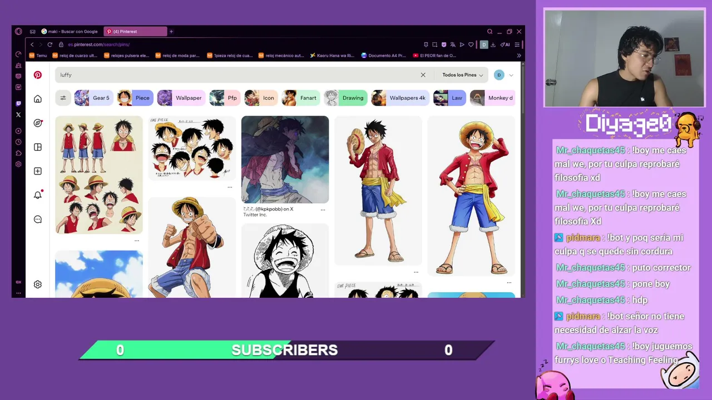Open sidebar three-dots more menu

(18, 293)
